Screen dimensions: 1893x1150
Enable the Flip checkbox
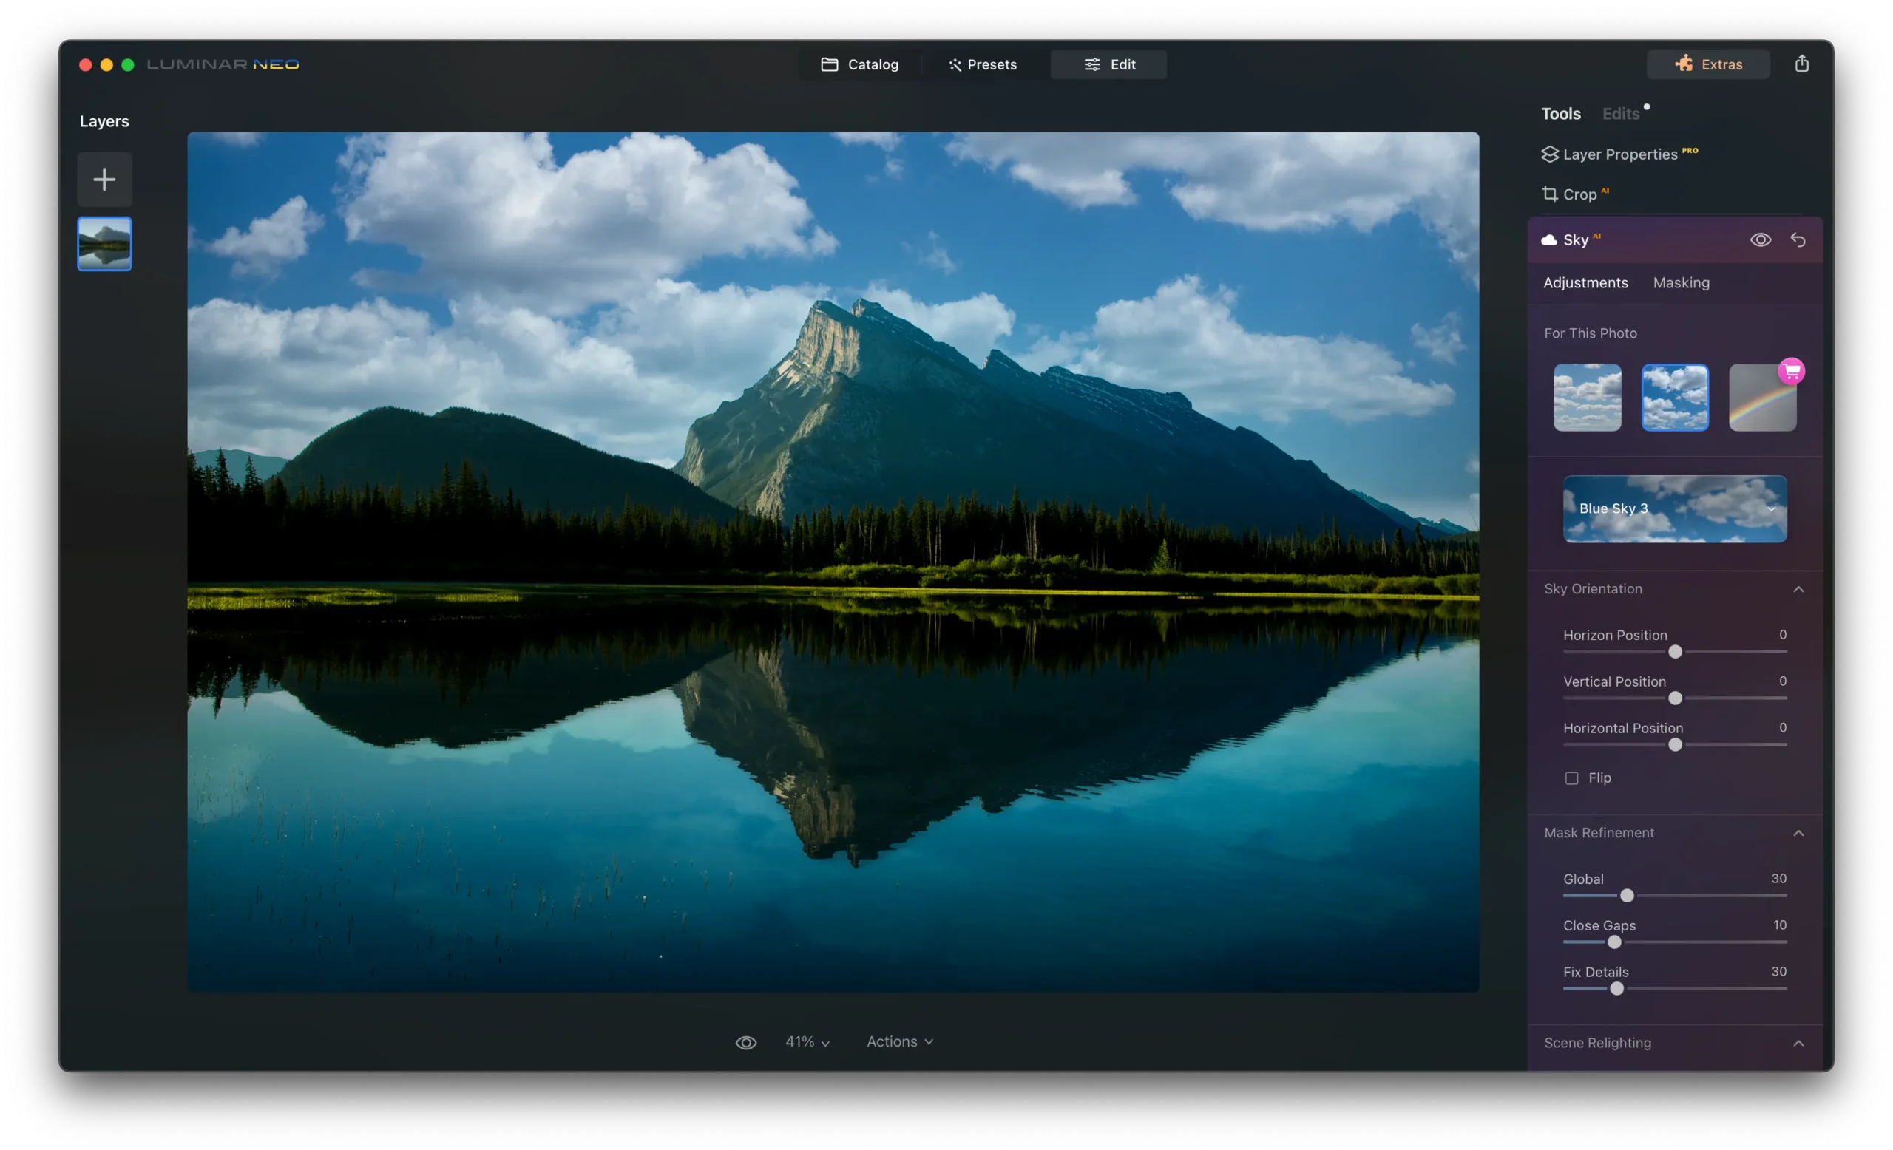click(1571, 778)
